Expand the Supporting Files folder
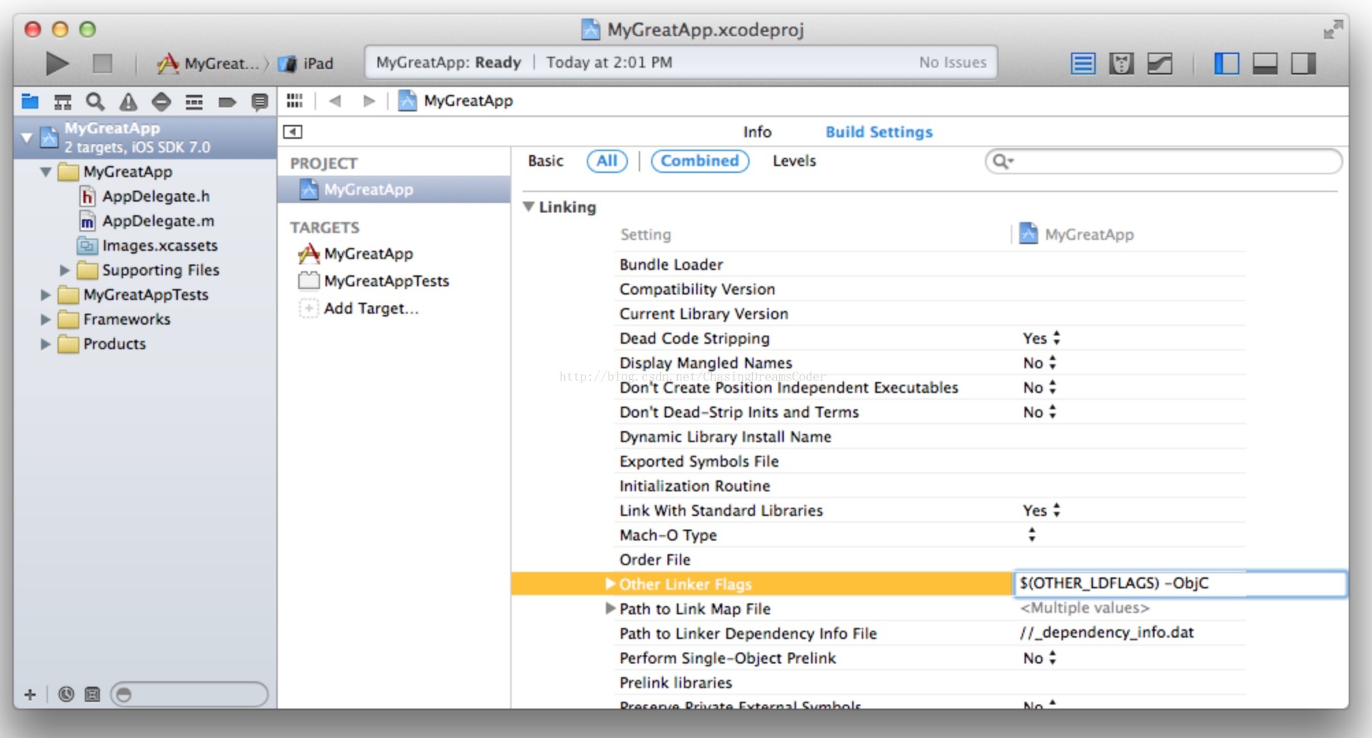 (65, 270)
